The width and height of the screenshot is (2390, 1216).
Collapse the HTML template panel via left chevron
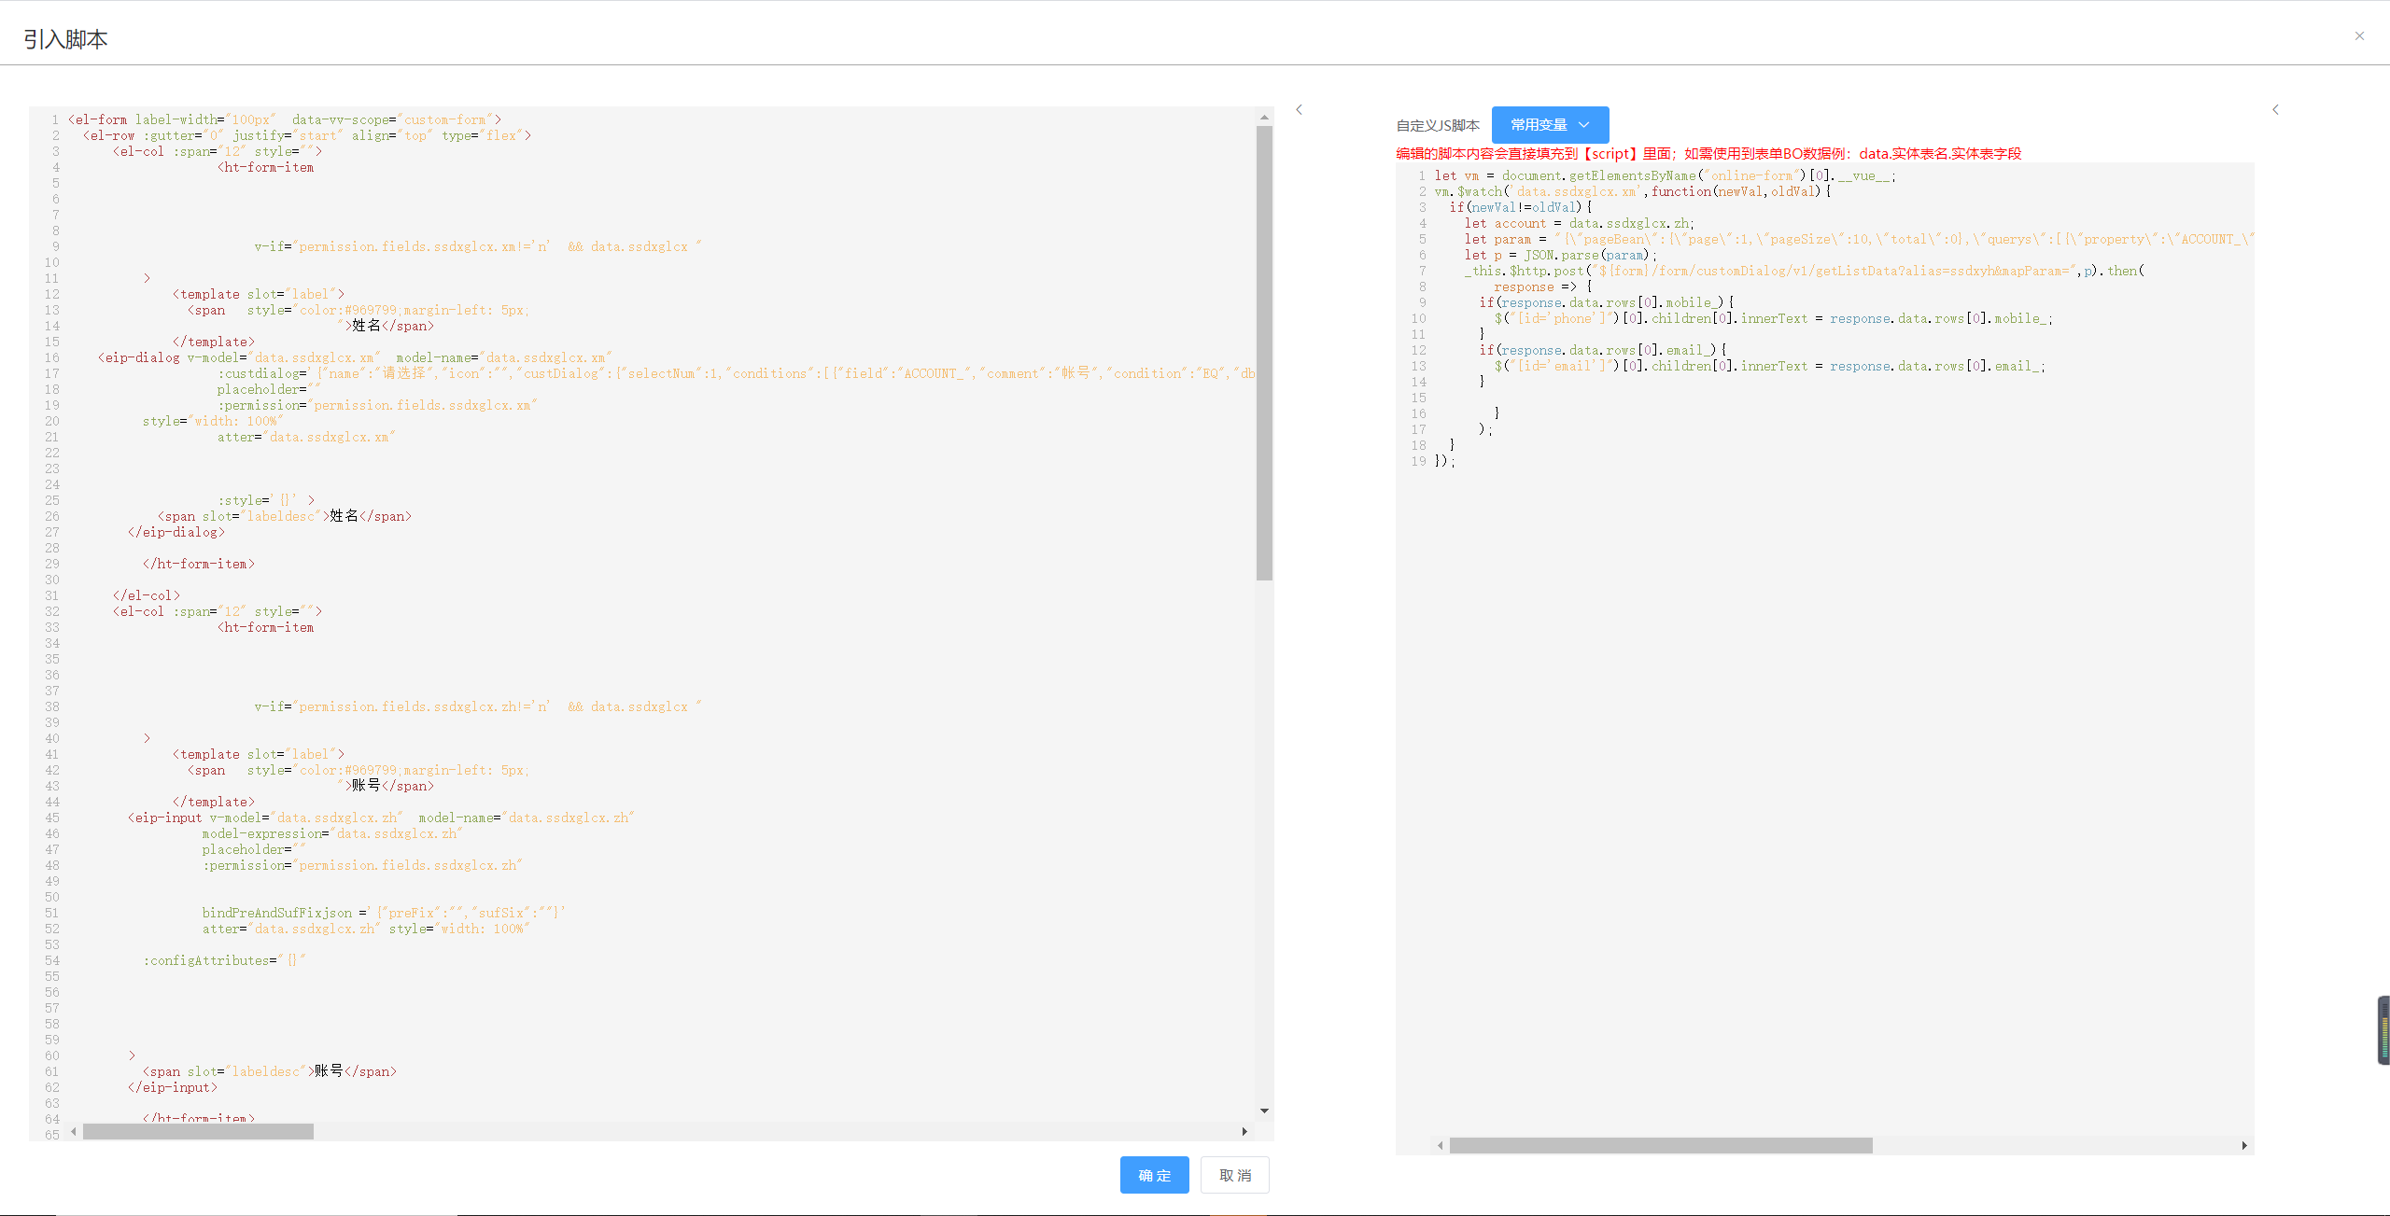click(x=1299, y=110)
